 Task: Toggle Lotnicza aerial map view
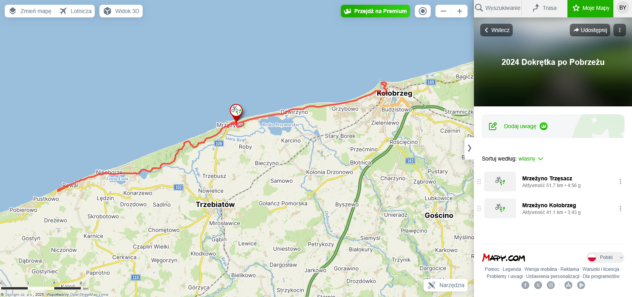[x=76, y=11]
